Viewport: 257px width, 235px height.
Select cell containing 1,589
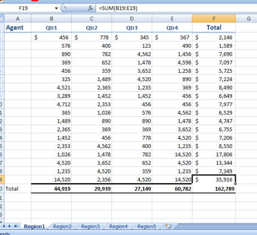[x=214, y=46]
